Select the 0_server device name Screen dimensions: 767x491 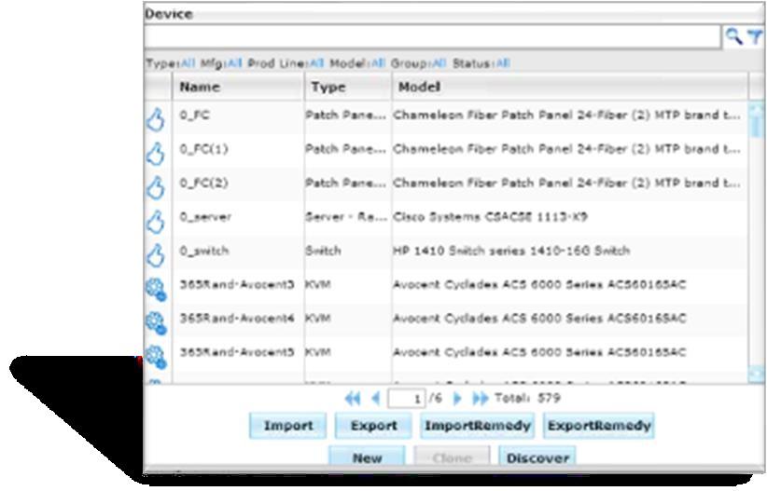pos(205,216)
